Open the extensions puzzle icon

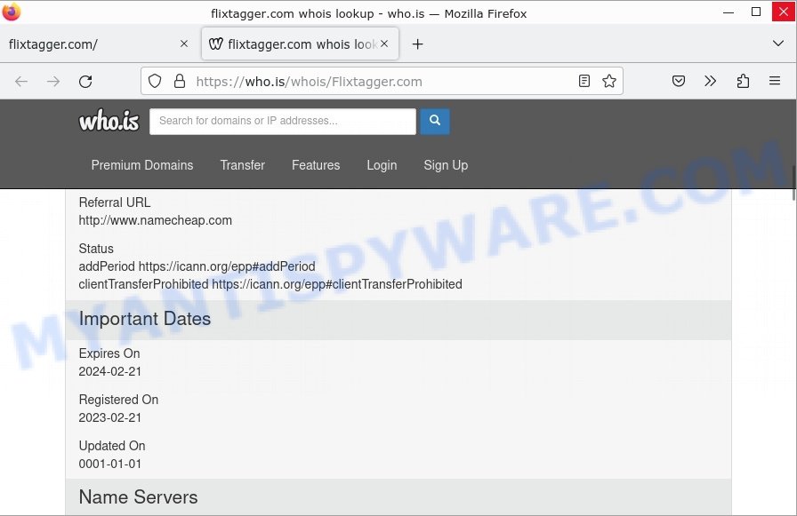tap(743, 81)
